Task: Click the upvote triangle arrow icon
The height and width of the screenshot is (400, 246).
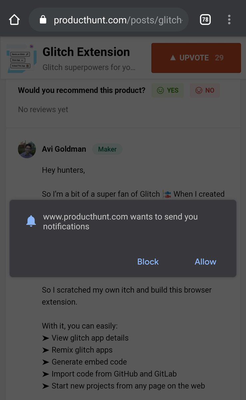Action: [x=172, y=58]
